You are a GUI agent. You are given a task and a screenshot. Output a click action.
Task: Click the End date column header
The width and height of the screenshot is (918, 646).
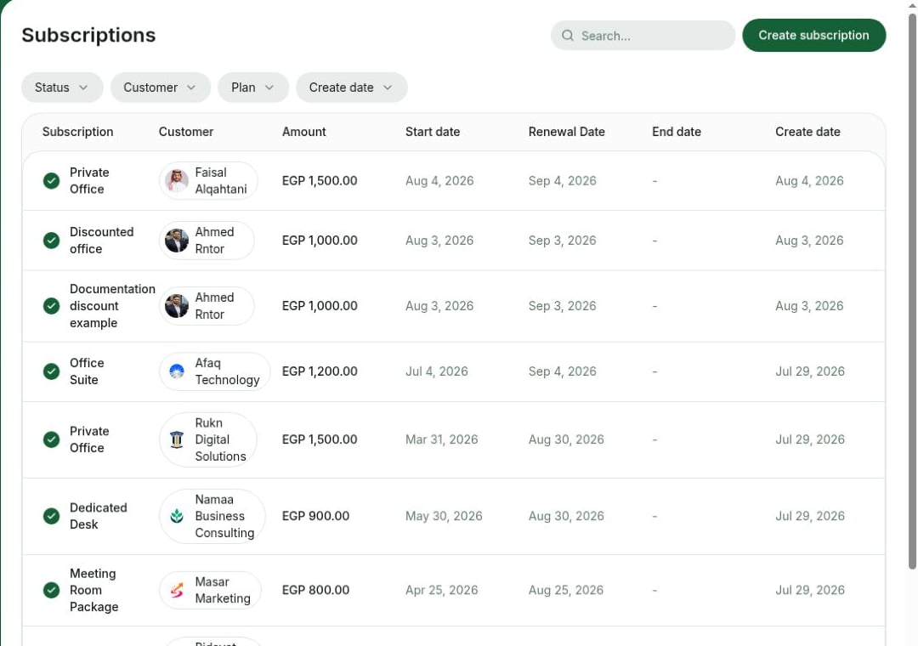coord(677,132)
